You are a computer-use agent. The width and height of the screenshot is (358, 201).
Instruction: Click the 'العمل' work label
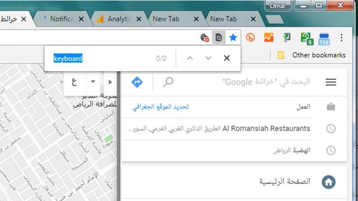(x=303, y=107)
